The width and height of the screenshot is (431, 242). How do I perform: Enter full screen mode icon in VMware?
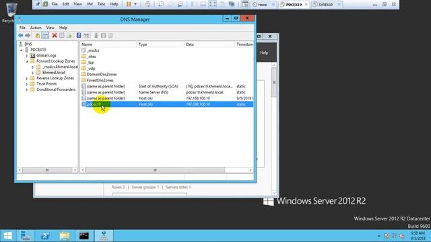click(213, 4)
